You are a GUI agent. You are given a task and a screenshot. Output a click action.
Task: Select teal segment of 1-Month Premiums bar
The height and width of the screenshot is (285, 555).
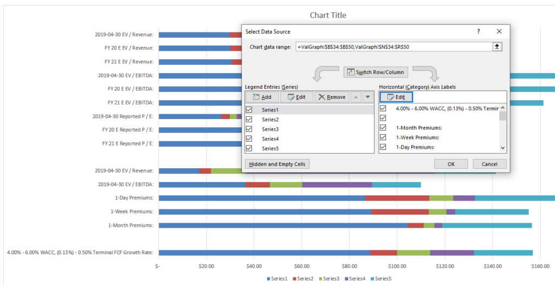coord(487,226)
